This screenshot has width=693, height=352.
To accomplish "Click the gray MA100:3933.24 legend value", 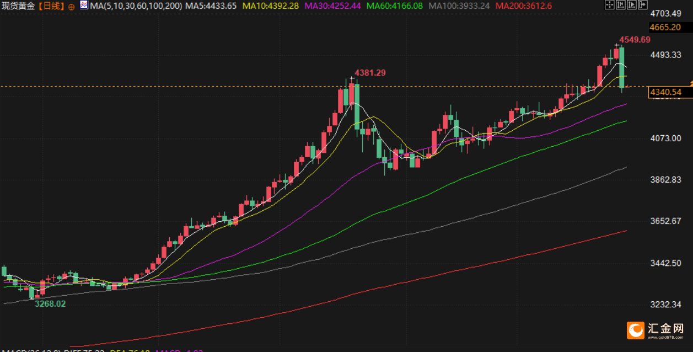I will tap(459, 6).
